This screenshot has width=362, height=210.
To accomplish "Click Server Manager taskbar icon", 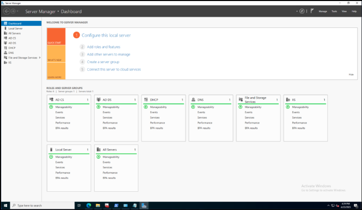I will 144,205.
